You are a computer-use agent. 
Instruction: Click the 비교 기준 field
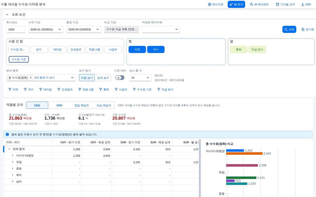[122, 29]
